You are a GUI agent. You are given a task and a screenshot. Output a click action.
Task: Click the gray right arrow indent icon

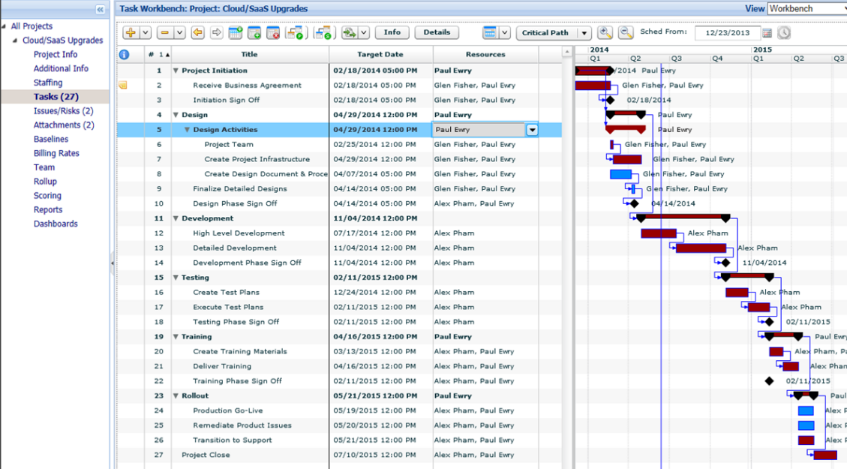point(217,32)
